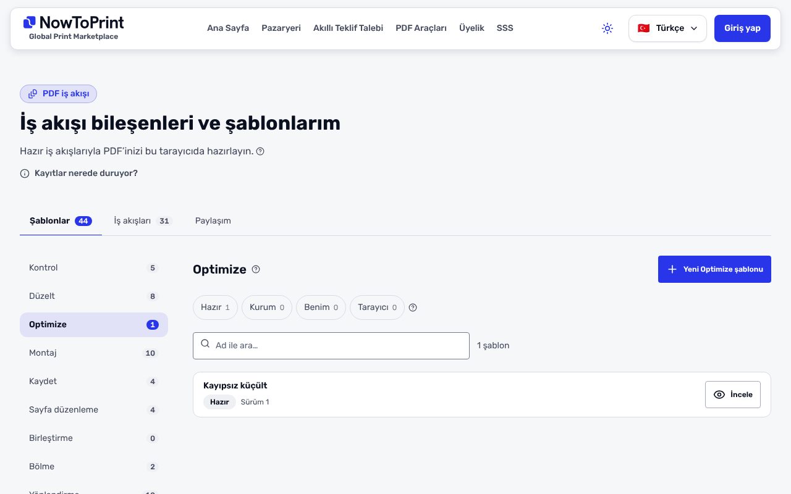Click Yeni Optimize şablonu button

[714, 269]
